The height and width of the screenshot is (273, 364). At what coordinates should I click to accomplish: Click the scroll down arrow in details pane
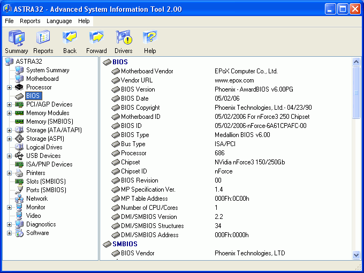(356, 255)
